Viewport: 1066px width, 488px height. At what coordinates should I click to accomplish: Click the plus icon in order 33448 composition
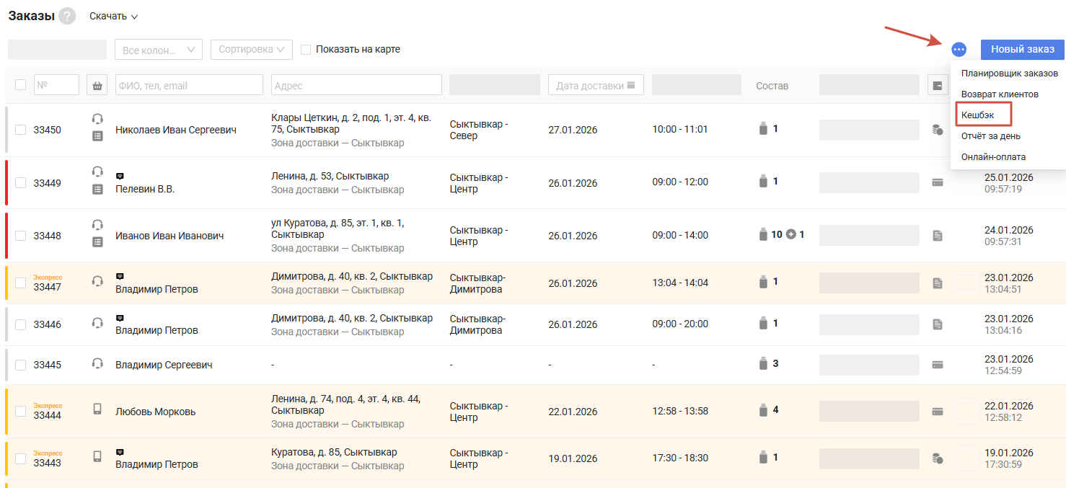[x=790, y=234]
